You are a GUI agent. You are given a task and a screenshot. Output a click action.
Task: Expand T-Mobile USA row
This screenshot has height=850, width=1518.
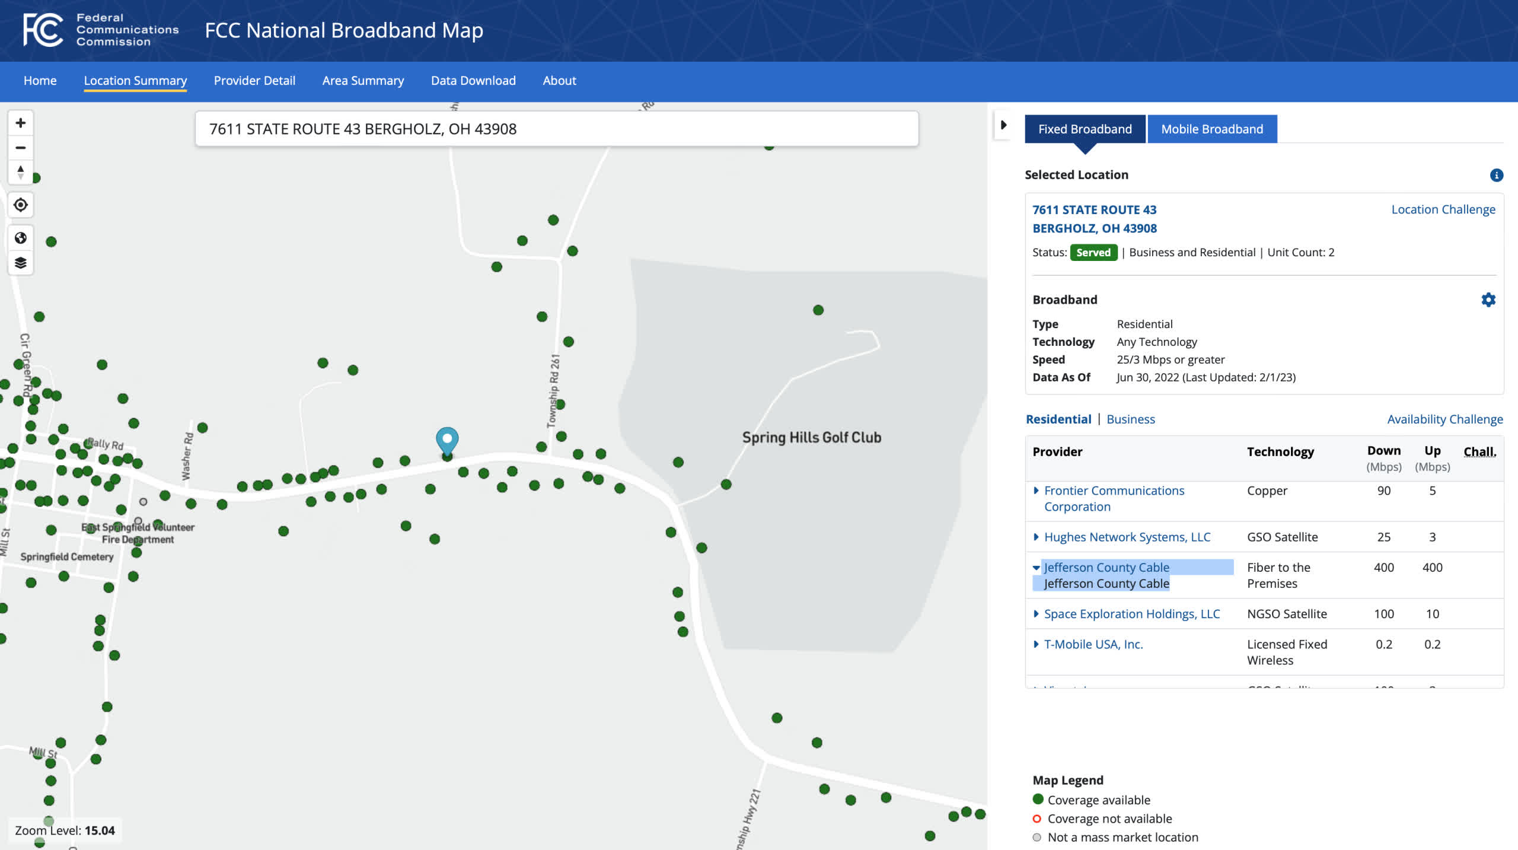[x=1036, y=644]
